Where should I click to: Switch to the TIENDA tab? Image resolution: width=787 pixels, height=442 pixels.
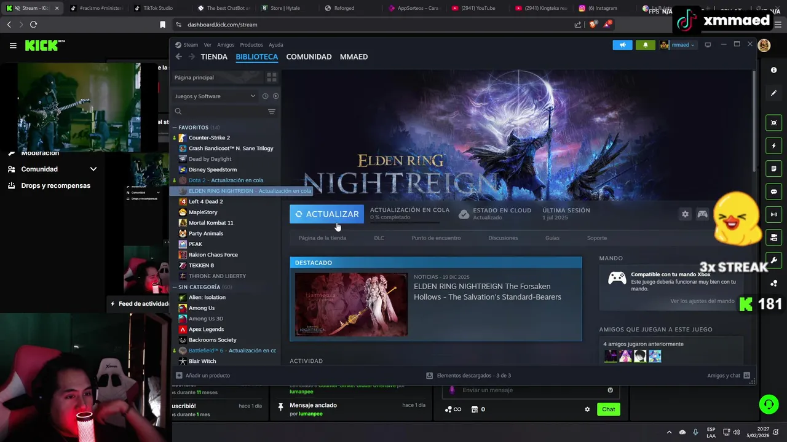214,56
